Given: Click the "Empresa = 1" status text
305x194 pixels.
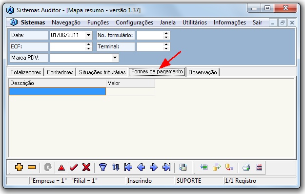Looking at the screenshot, I should pyautogui.click(x=48, y=181).
